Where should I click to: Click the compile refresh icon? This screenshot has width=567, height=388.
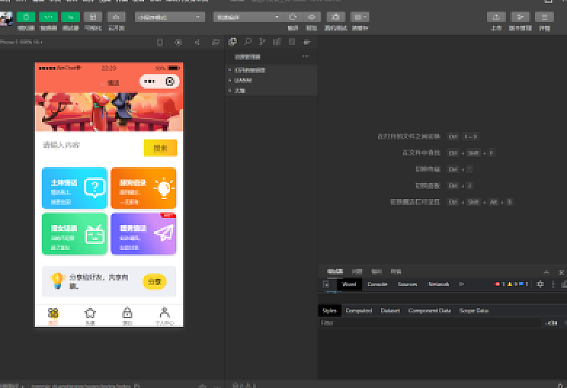click(x=292, y=17)
